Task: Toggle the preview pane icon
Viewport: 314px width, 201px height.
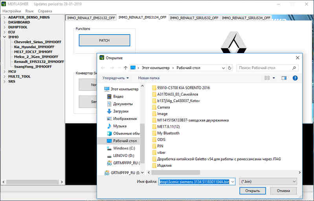Action: pyautogui.click(x=284, y=78)
